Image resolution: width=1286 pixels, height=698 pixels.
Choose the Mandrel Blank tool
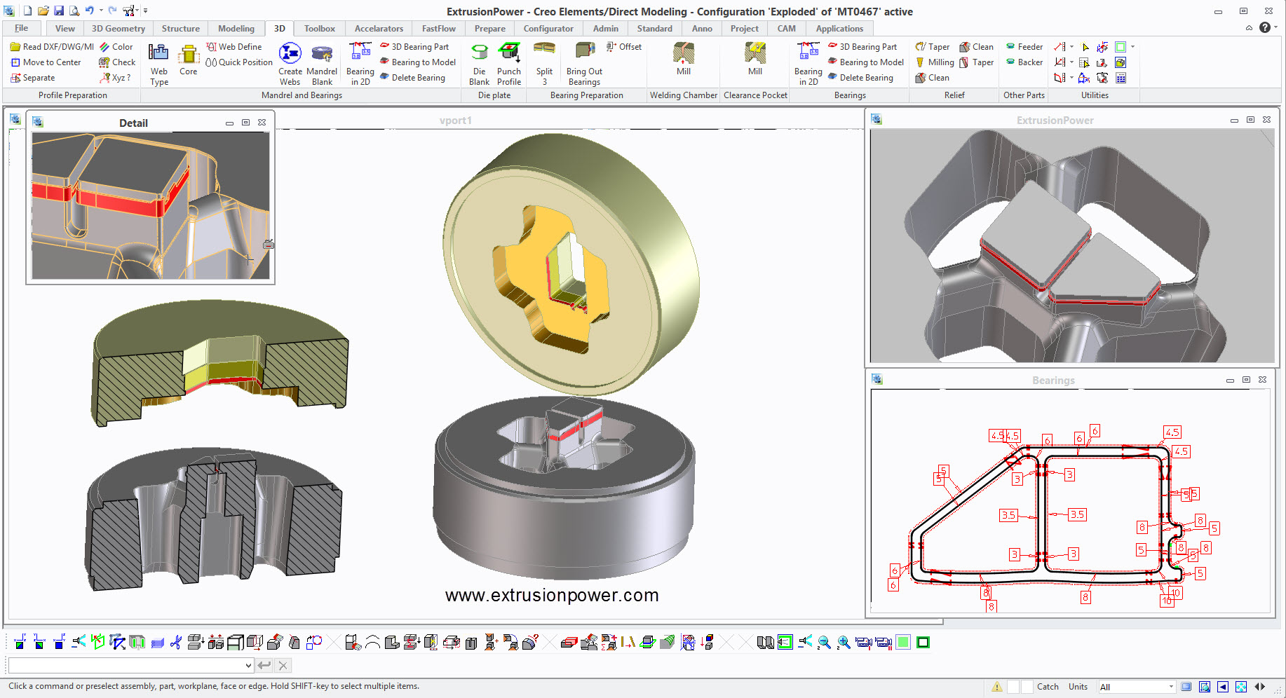(x=322, y=63)
